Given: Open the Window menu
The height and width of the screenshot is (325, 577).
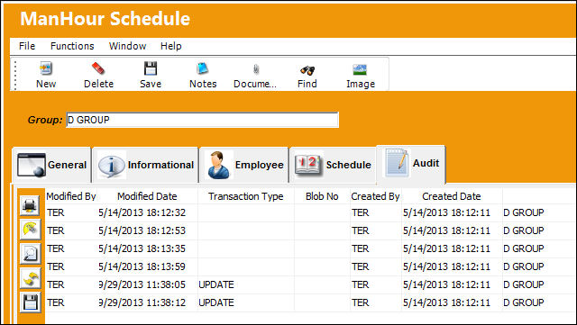Looking at the screenshot, I should (127, 46).
